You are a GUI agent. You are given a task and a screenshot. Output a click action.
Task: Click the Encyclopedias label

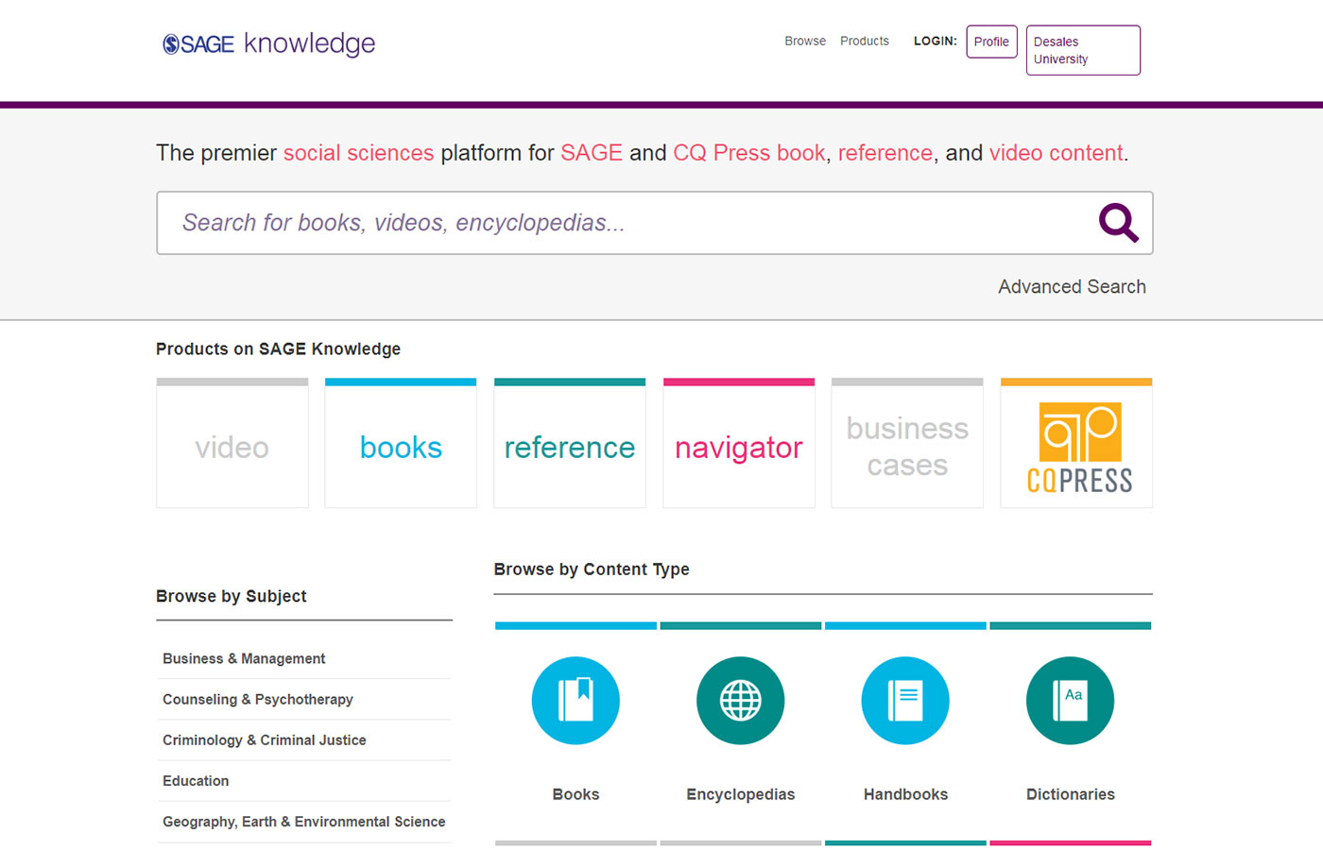point(741,794)
